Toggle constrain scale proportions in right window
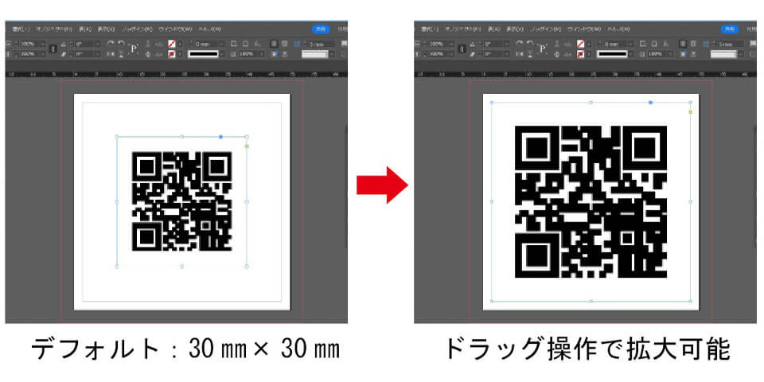 463,49
